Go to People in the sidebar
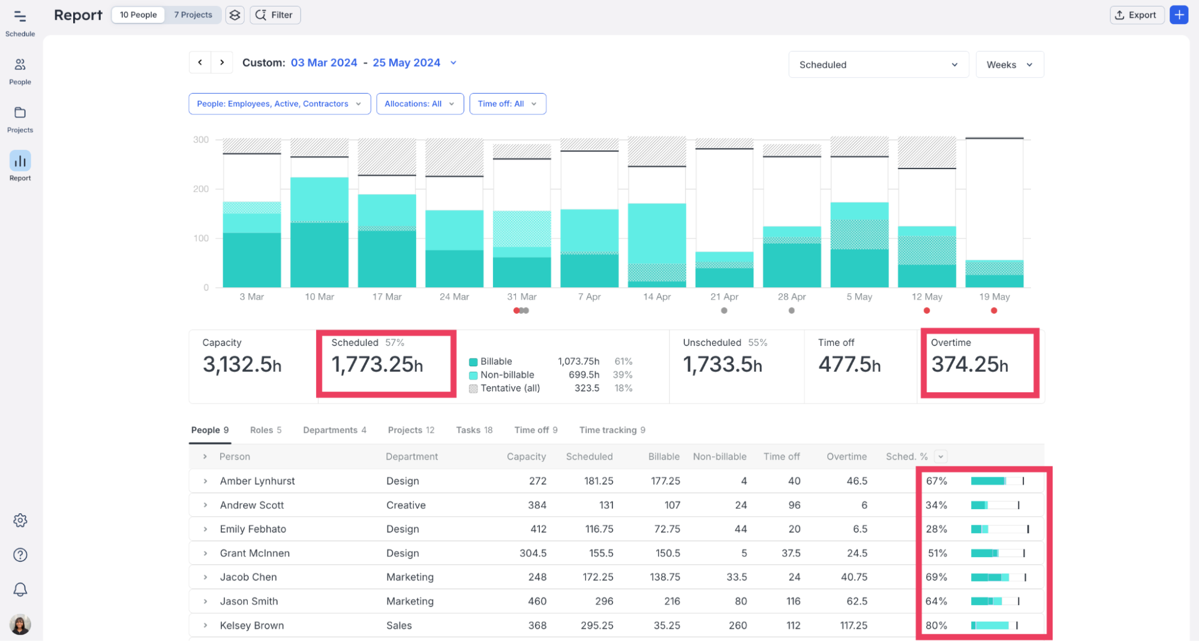1199x641 pixels. [x=20, y=70]
